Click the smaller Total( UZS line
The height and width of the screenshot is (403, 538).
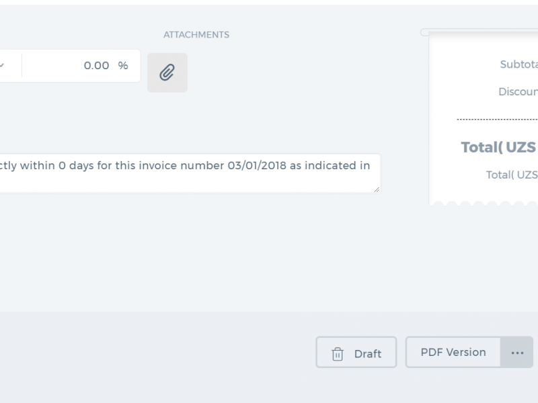click(x=512, y=175)
